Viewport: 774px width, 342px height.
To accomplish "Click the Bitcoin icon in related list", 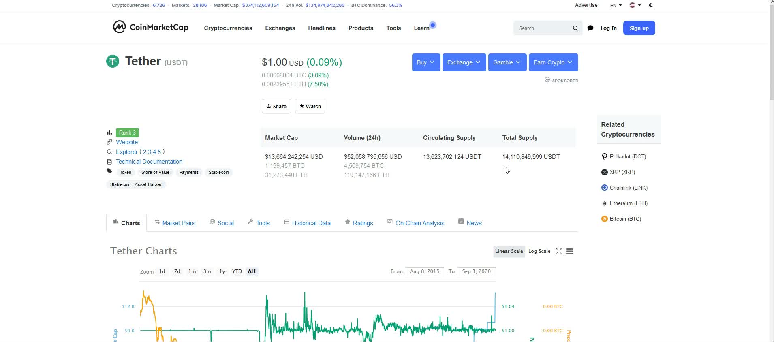I will (x=604, y=219).
